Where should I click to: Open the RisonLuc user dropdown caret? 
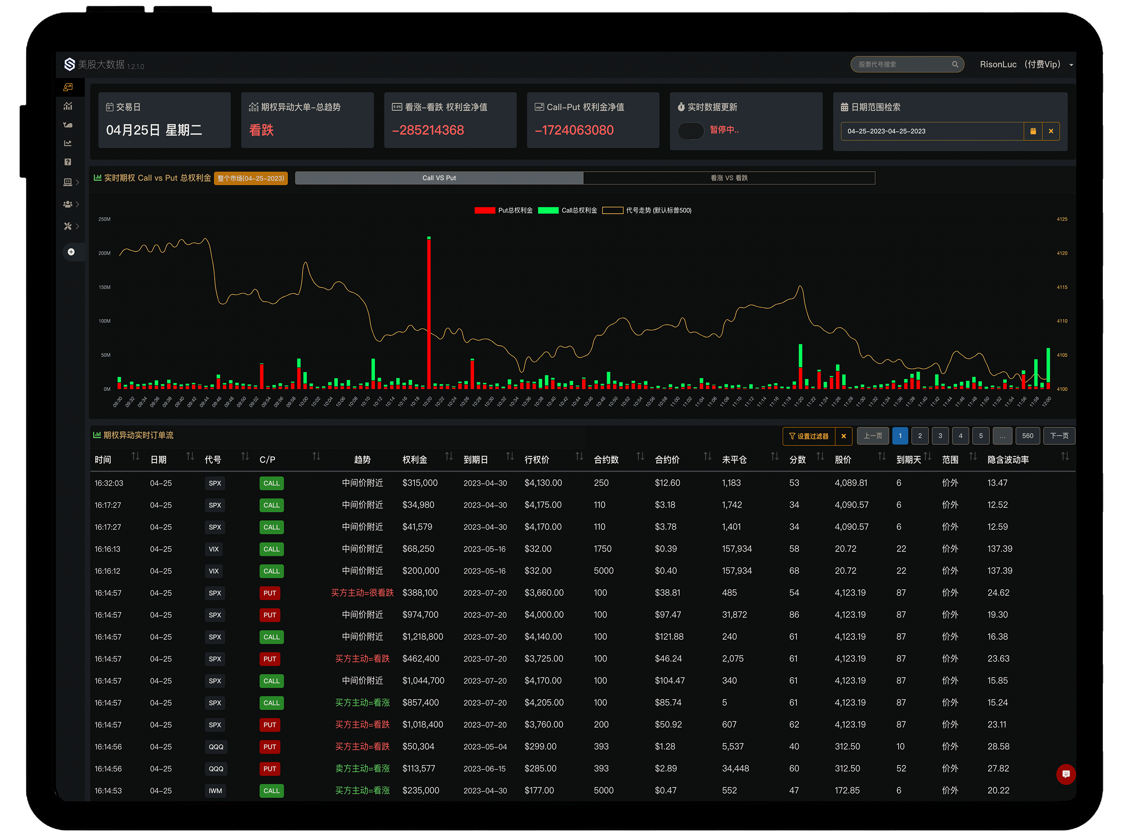coord(1071,65)
